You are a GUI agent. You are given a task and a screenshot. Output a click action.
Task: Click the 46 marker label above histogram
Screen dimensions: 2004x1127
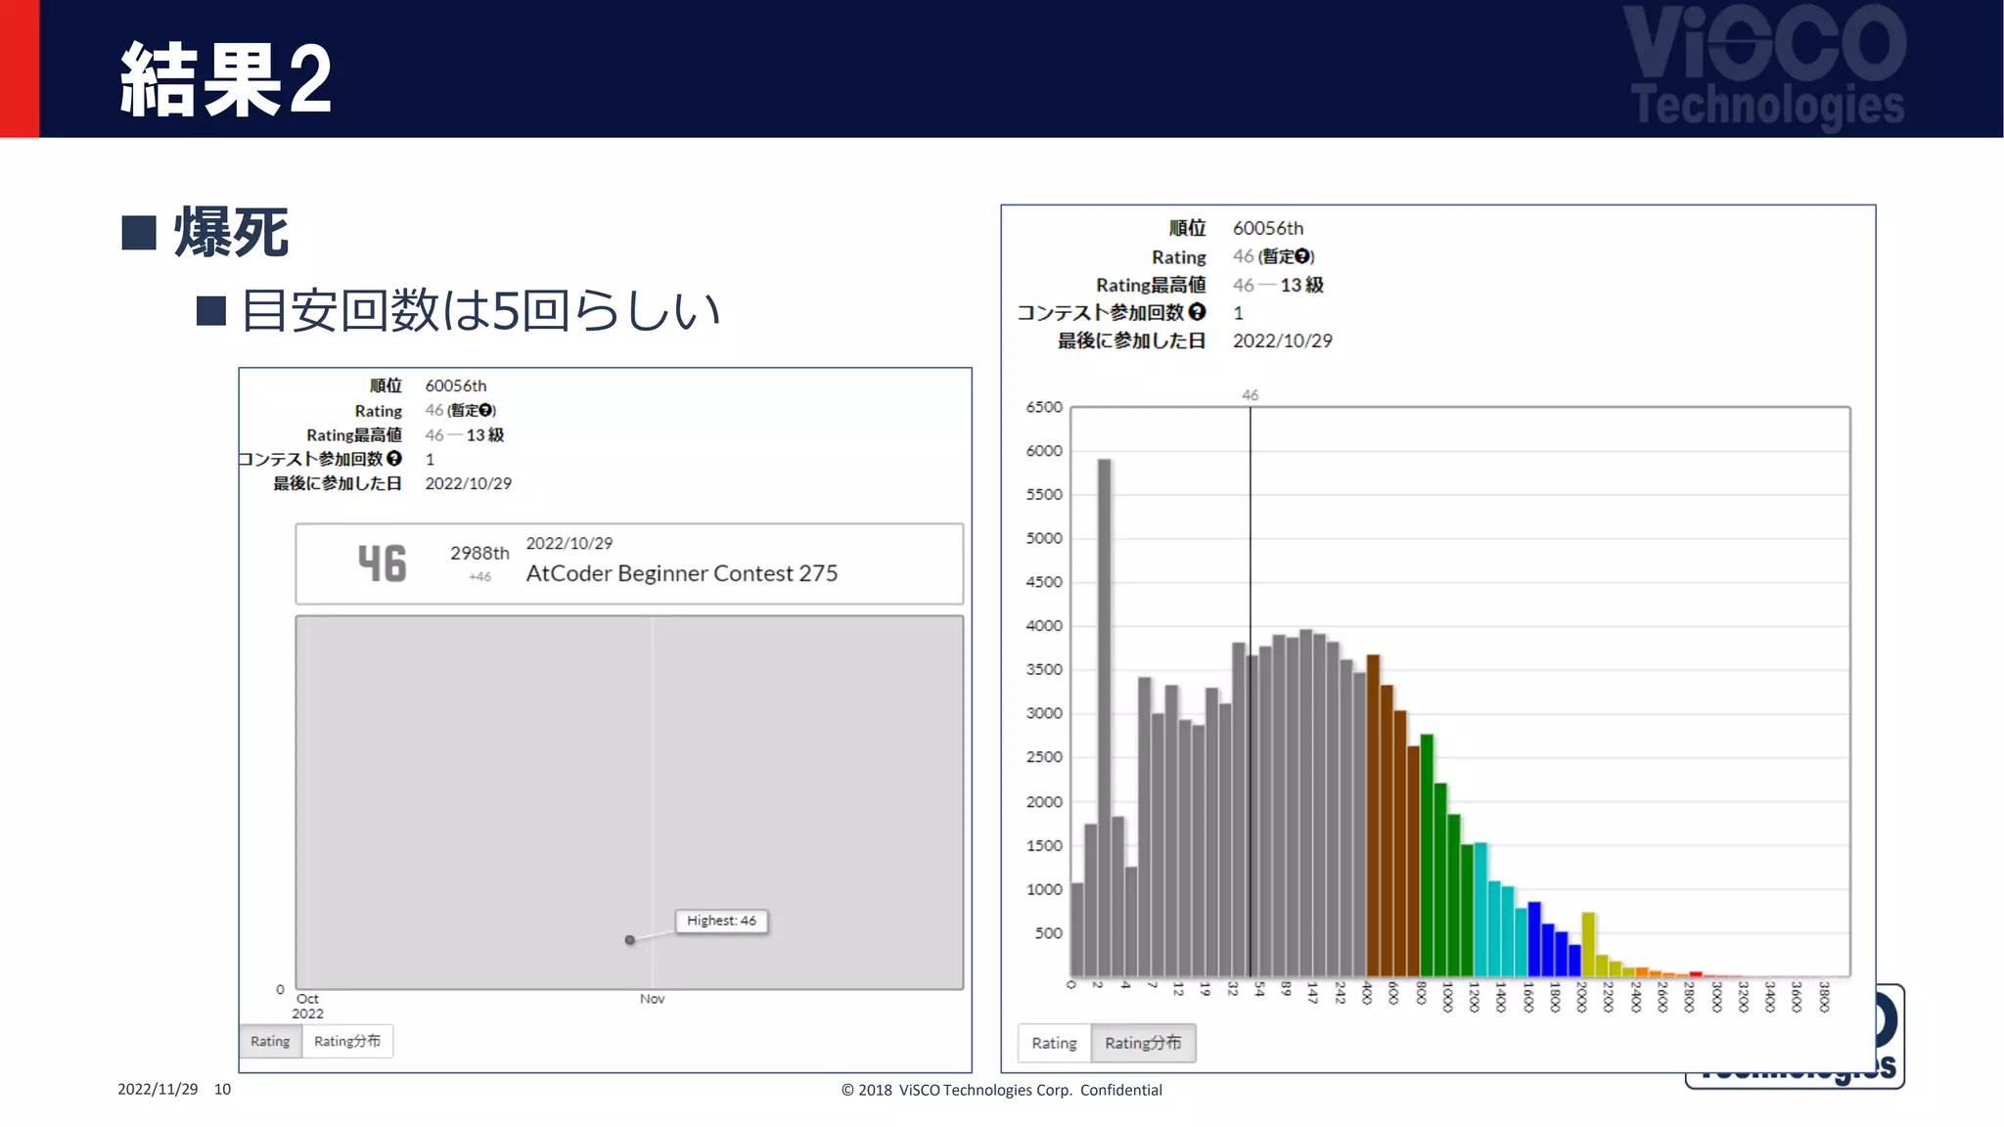[1250, 395]
